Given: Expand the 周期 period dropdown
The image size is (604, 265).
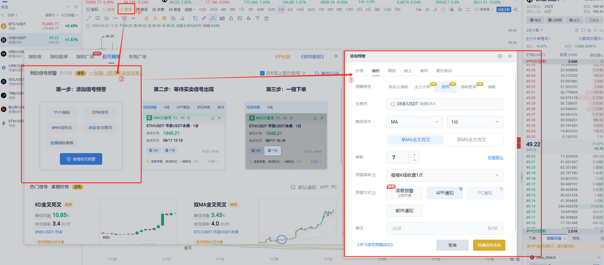Looking at the screenshot, I should pyautogui.click(x=190, y=9).
